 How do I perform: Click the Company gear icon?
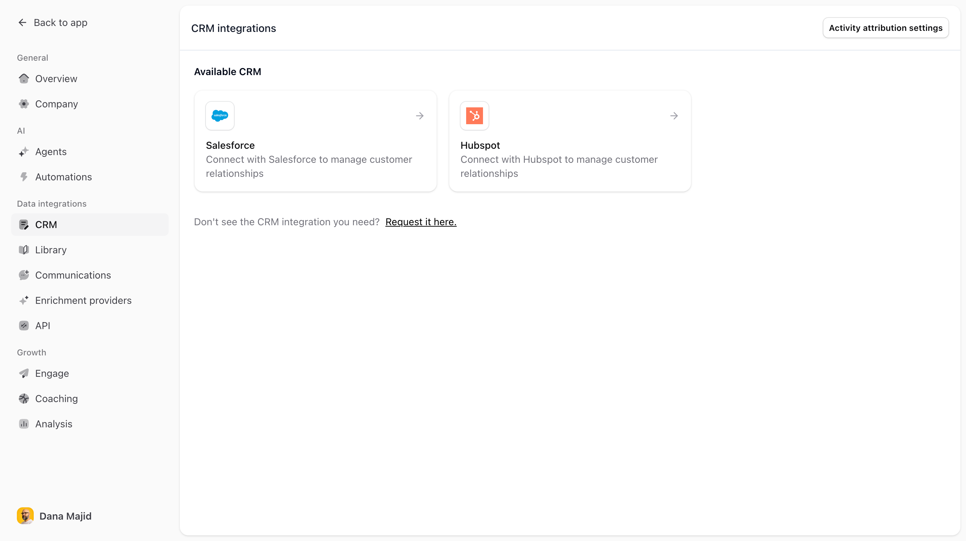[24, 104]
